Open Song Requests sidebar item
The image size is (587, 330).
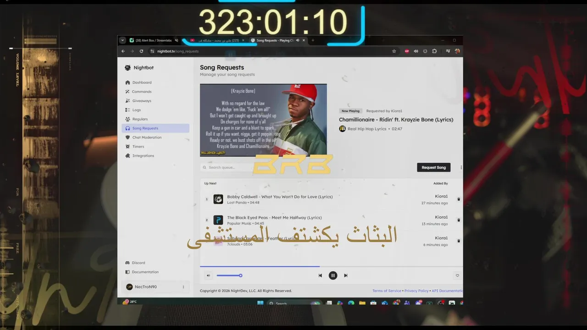click(155, 128)
